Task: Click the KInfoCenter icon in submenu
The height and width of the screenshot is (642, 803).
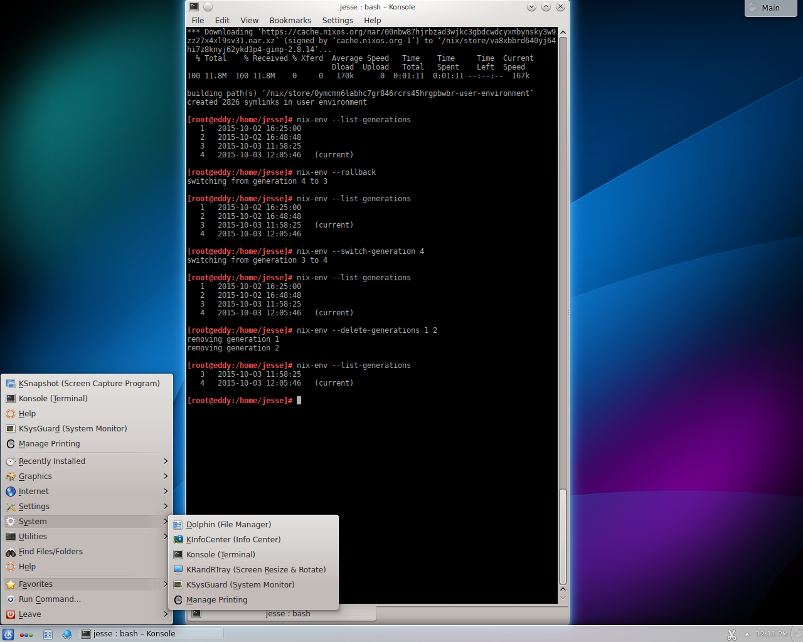Action: coord(178,540)
